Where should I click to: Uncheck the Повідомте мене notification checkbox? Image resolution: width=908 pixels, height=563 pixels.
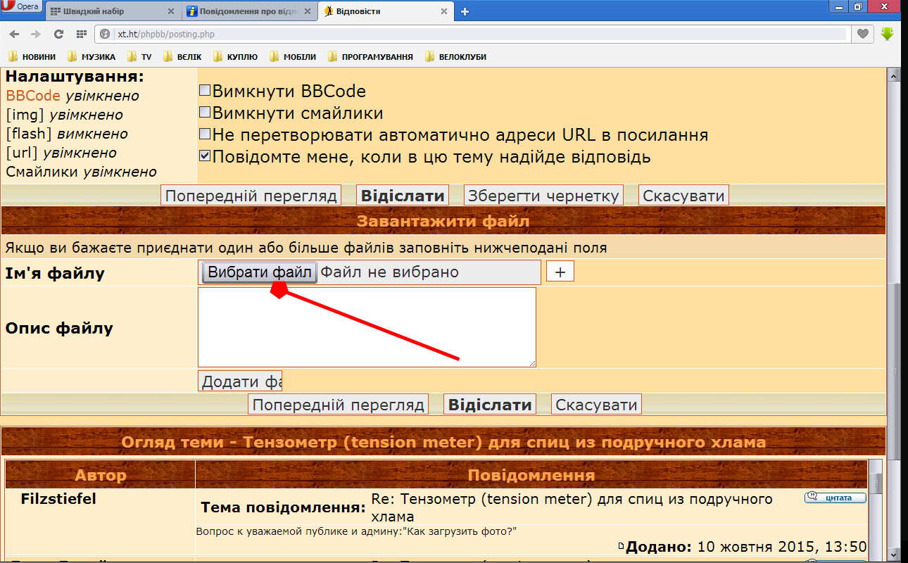click(x=205, y=156)
